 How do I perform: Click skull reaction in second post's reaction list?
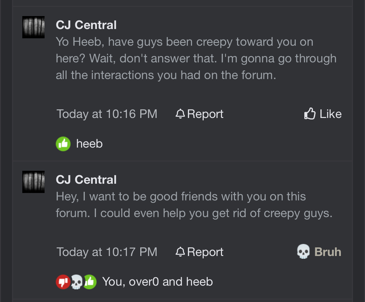click(x=76, y=282)
